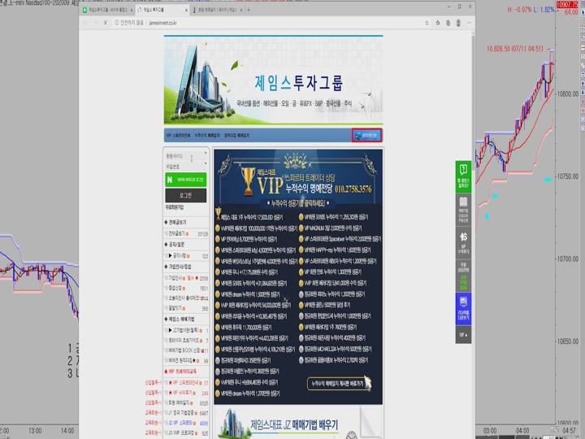Click the not-secure site info indicator

tap(129, 23)
